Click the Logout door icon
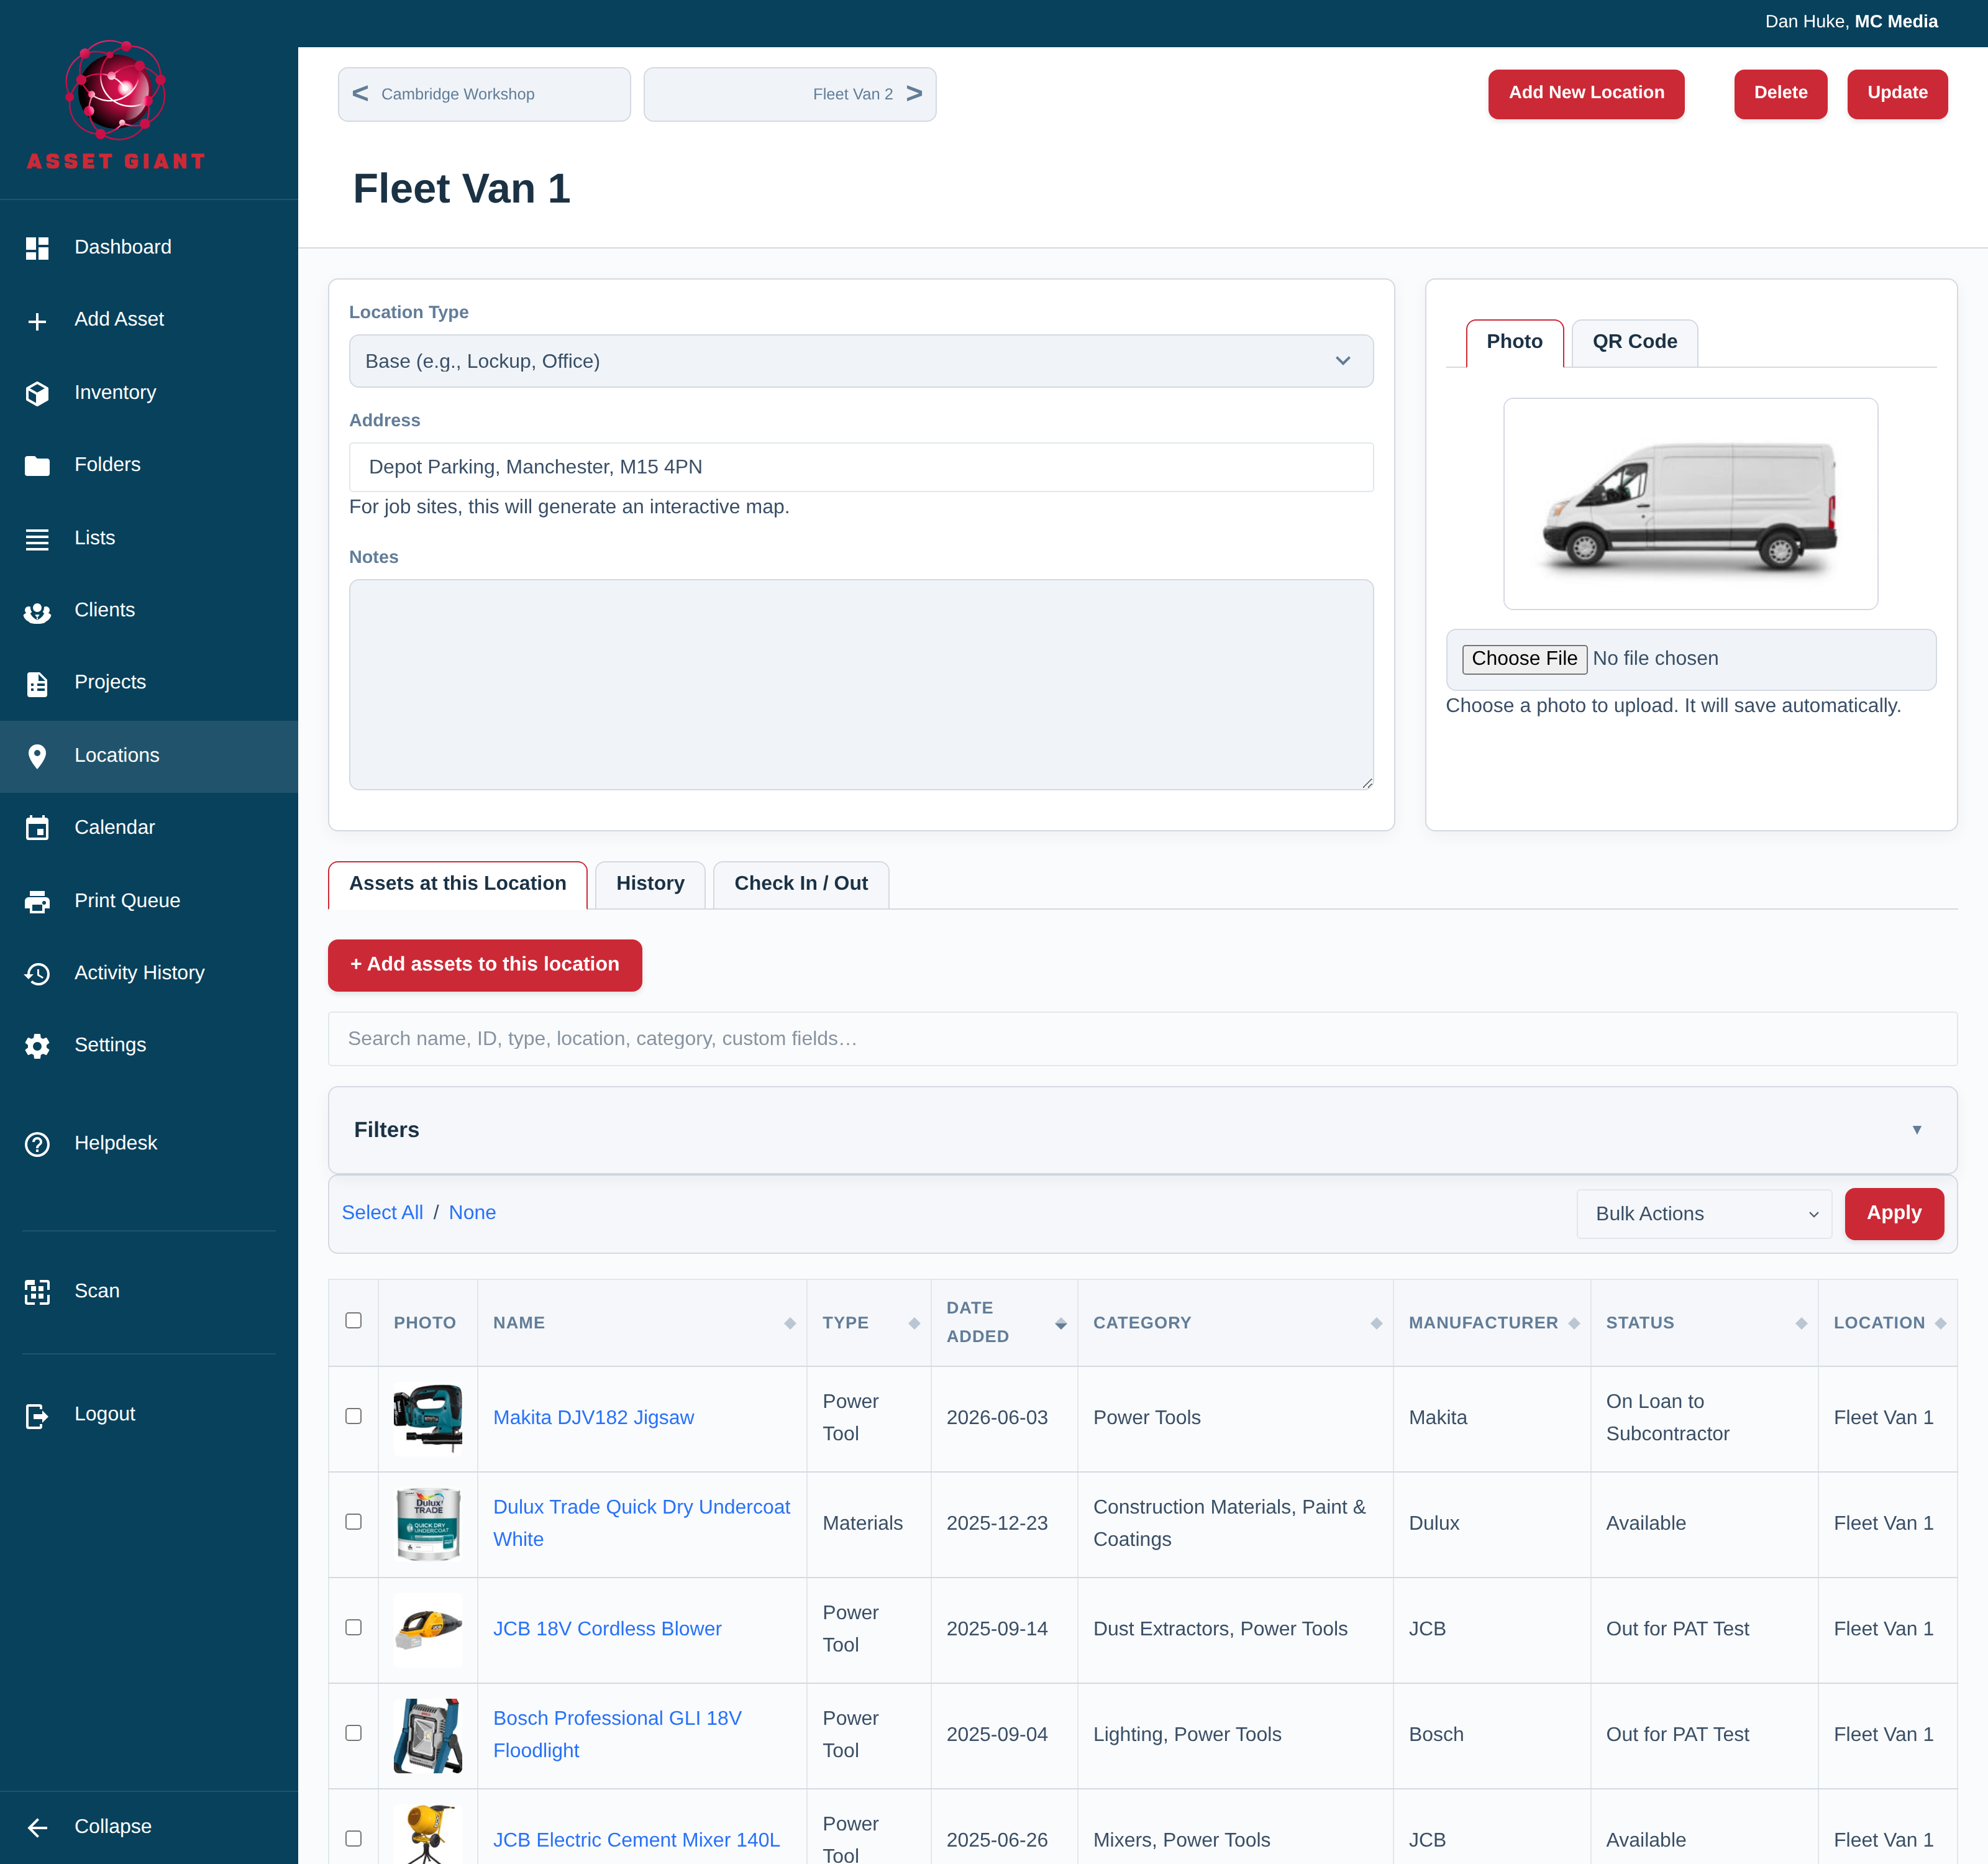The height and width of the screenshot is (1864, 1988). tap(37, 1416)
